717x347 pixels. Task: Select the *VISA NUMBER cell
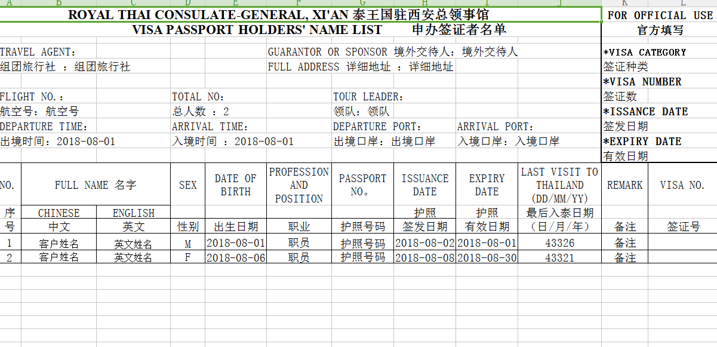coord(642,82)
